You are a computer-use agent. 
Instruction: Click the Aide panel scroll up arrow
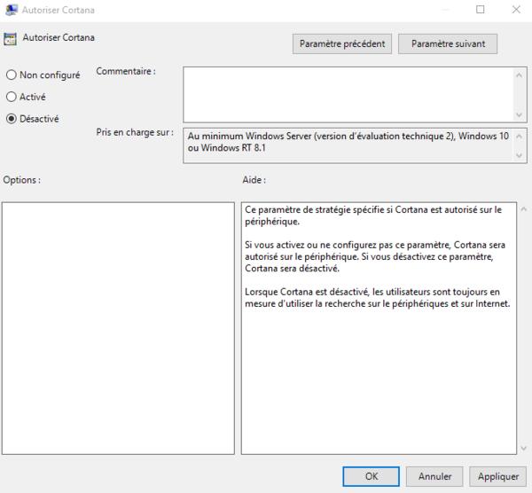[x=523, y=209]
